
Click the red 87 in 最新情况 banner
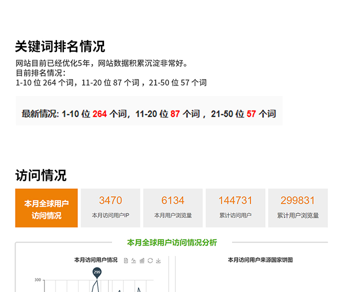(x=175, y=114)
